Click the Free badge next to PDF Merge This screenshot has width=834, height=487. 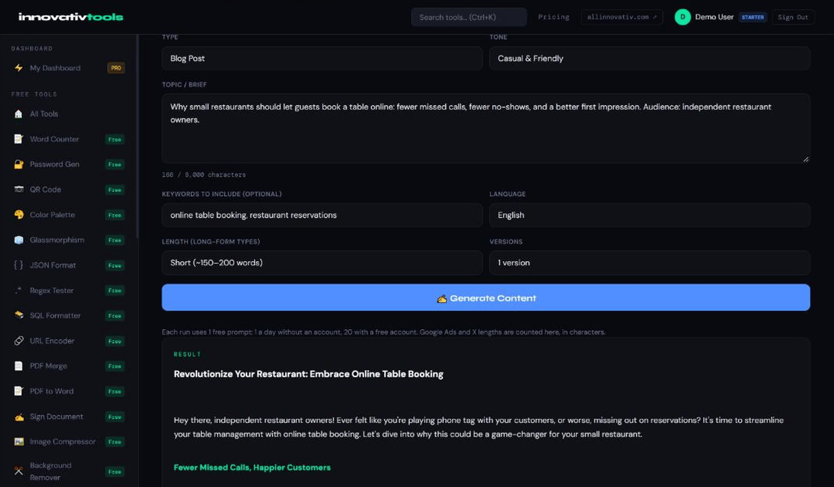115,366
